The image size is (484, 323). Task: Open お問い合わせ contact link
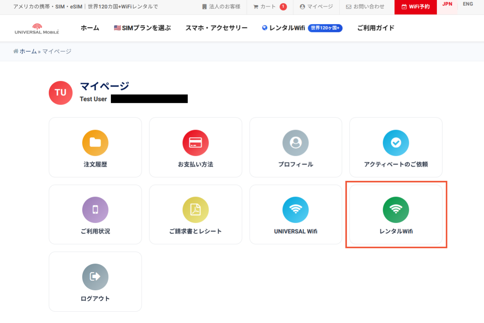tap(365, 6)
